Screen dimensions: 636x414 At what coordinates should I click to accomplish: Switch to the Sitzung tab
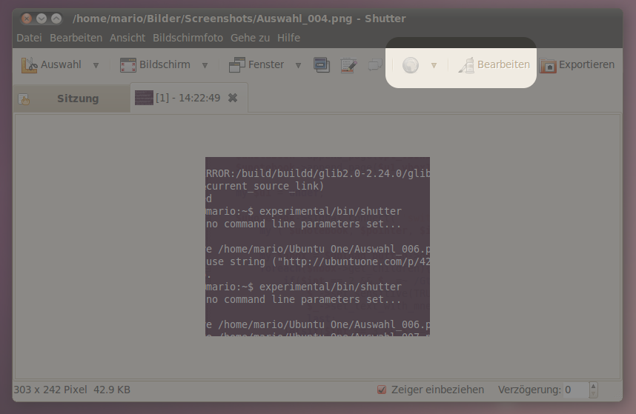77,99
